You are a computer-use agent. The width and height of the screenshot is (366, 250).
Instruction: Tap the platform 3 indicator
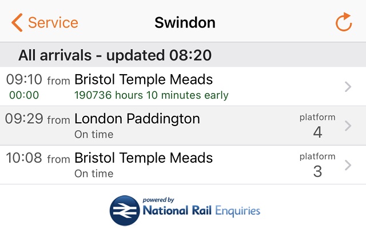tap(317, 165)
